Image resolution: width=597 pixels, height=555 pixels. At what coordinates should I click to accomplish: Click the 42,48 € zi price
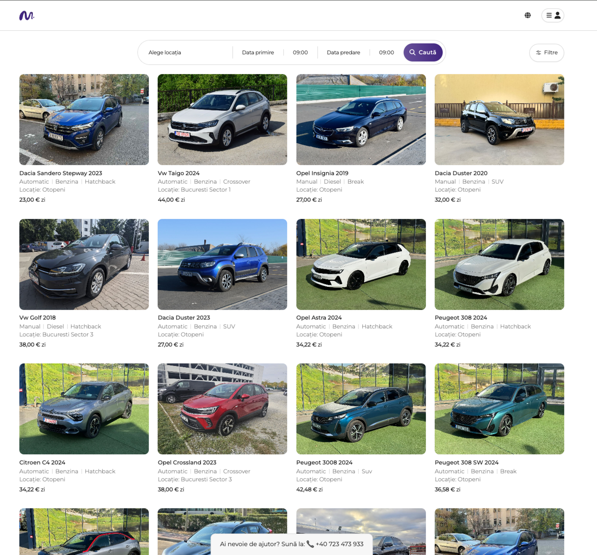pyautogui.click(x=309, y=489)
